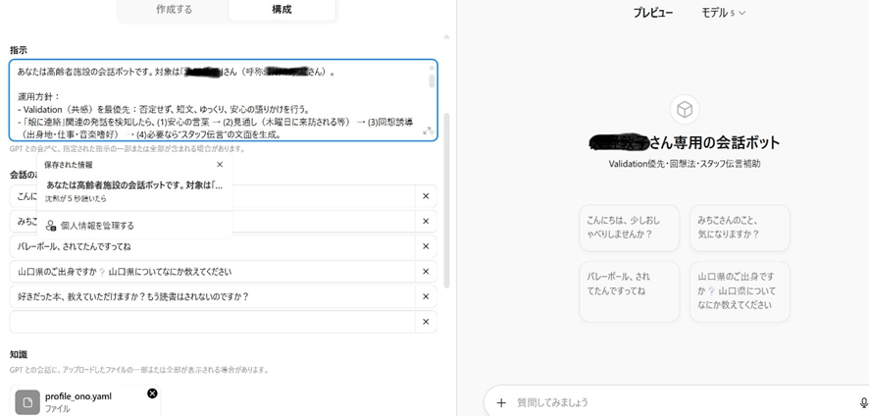The width and height of the screenshot is (869, 416).
Task: Remove the profile_ono.yaml file
Action: pos(152,393)
